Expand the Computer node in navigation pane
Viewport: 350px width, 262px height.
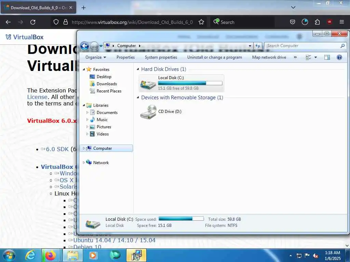84,148
